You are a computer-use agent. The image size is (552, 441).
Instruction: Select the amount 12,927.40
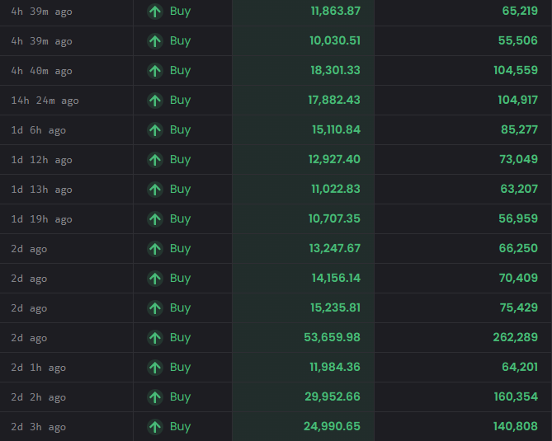point(334,159)
